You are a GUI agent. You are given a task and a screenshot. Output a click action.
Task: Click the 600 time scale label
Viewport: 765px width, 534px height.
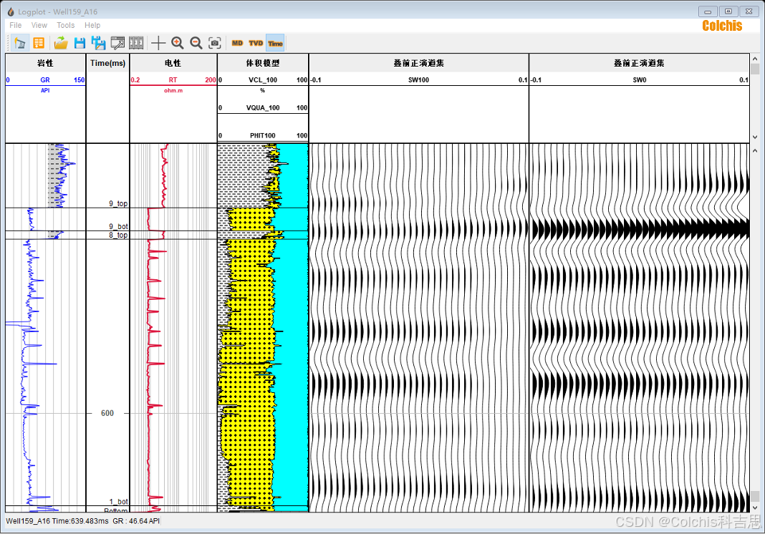(x=107, y=413)
